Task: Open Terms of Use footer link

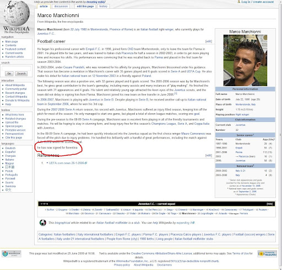Action: (x=241, y=253)
